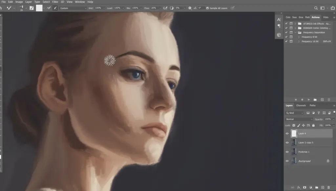The height and width of the screenshot is (191, 336).
Task: Open the Filter menu
Action: click(55, 2)
